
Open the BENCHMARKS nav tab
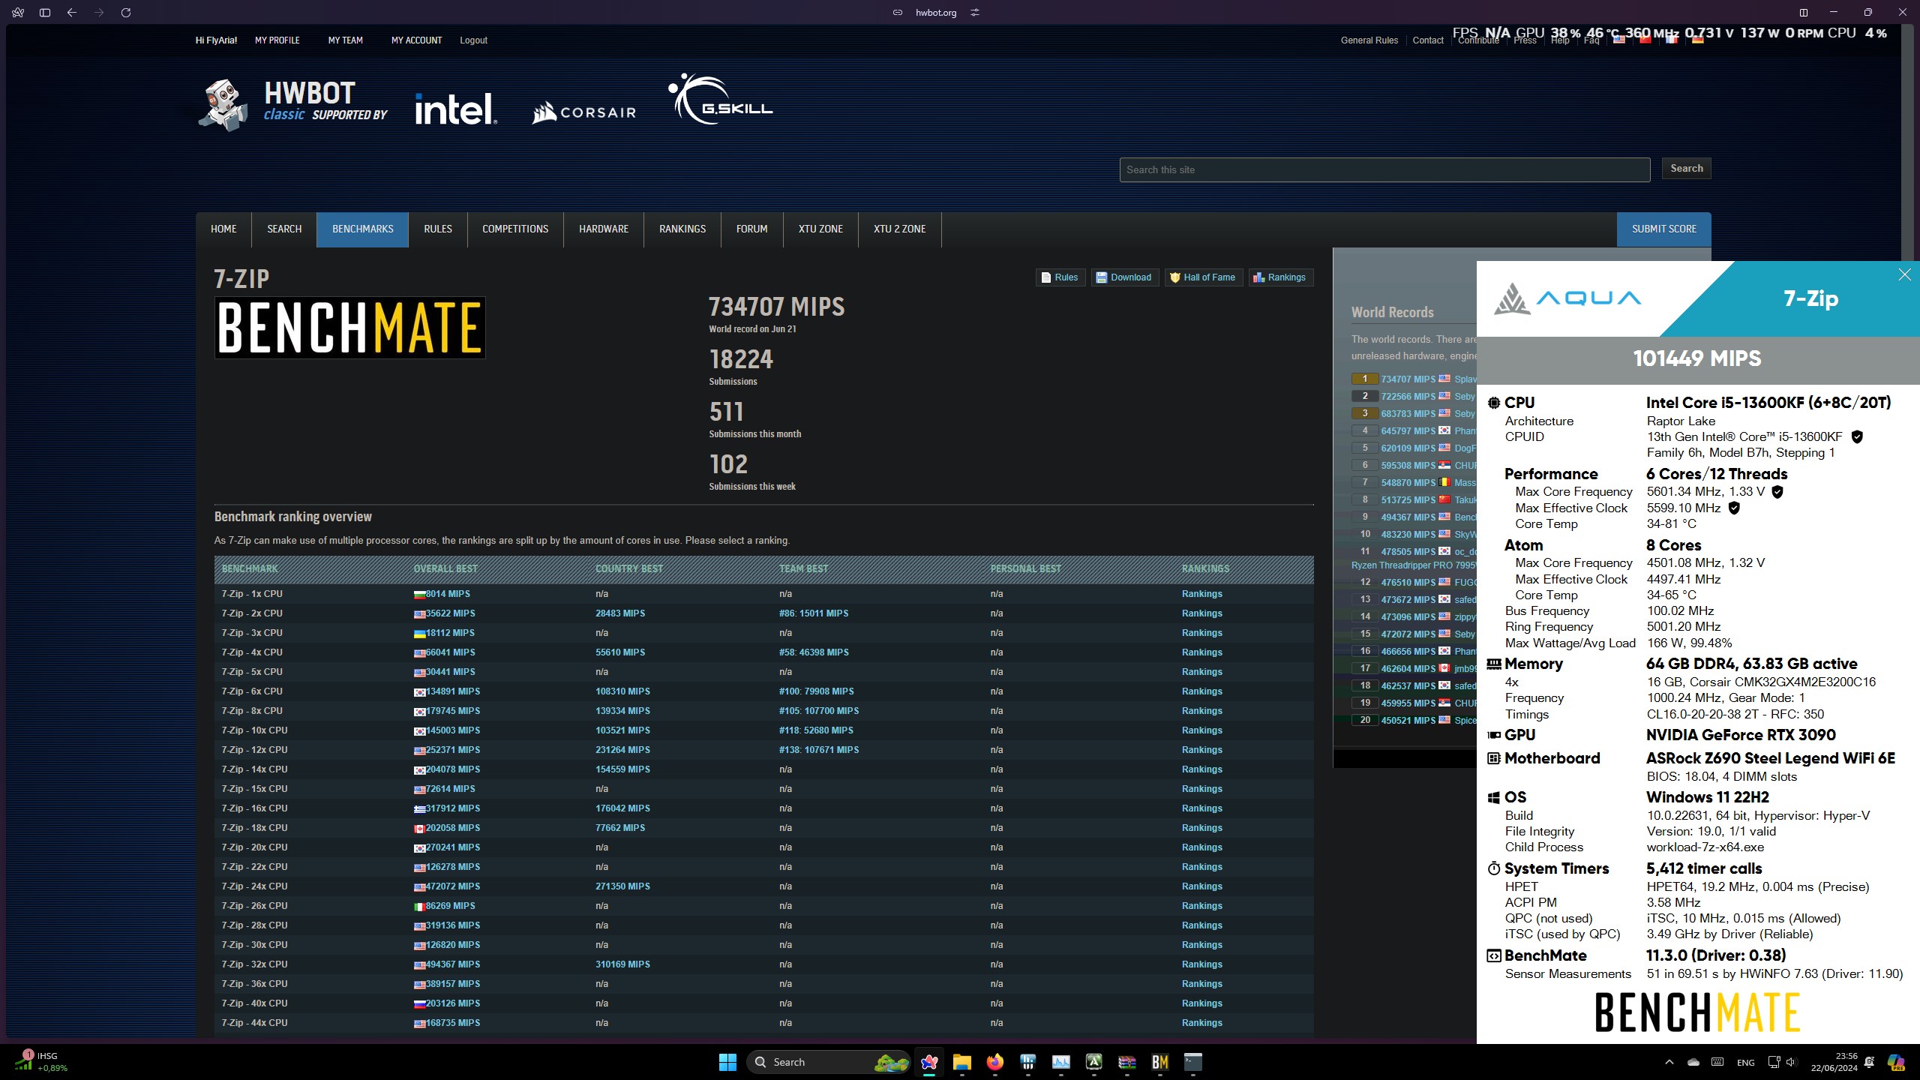[362, 229]
